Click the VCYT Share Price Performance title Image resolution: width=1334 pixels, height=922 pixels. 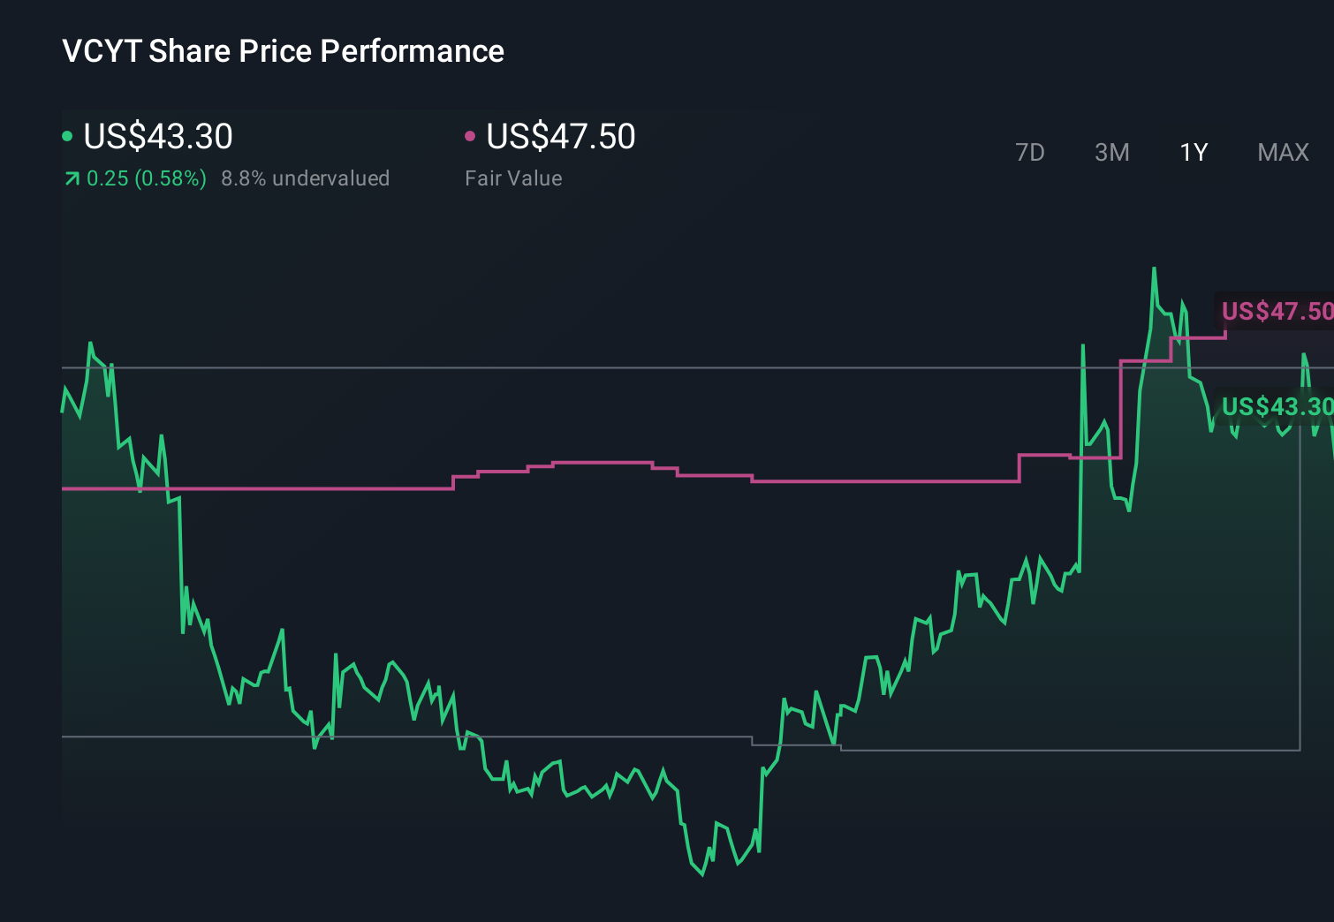click(x=283, y=51)
